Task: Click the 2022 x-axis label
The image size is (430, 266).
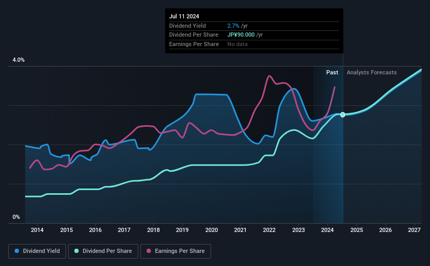Action: 269,230
